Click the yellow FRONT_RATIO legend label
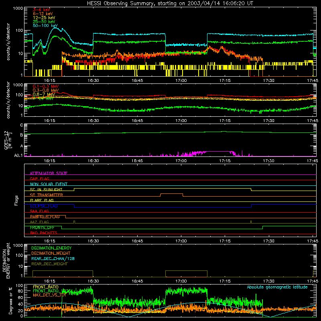 [46, 287]
